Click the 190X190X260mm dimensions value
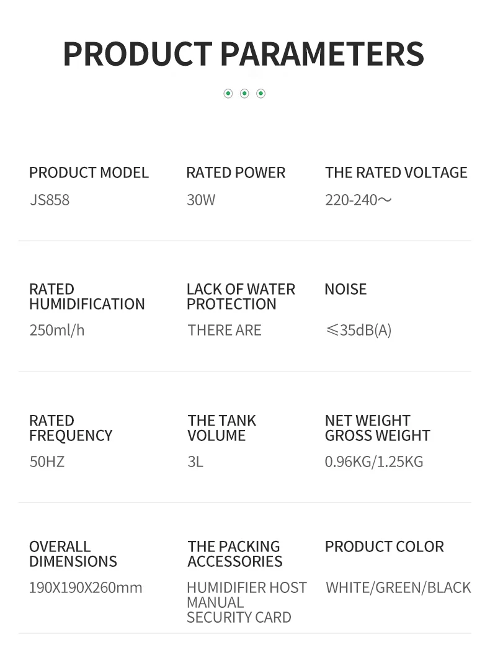This screenshot has height=650, width=490. [86, 587]
